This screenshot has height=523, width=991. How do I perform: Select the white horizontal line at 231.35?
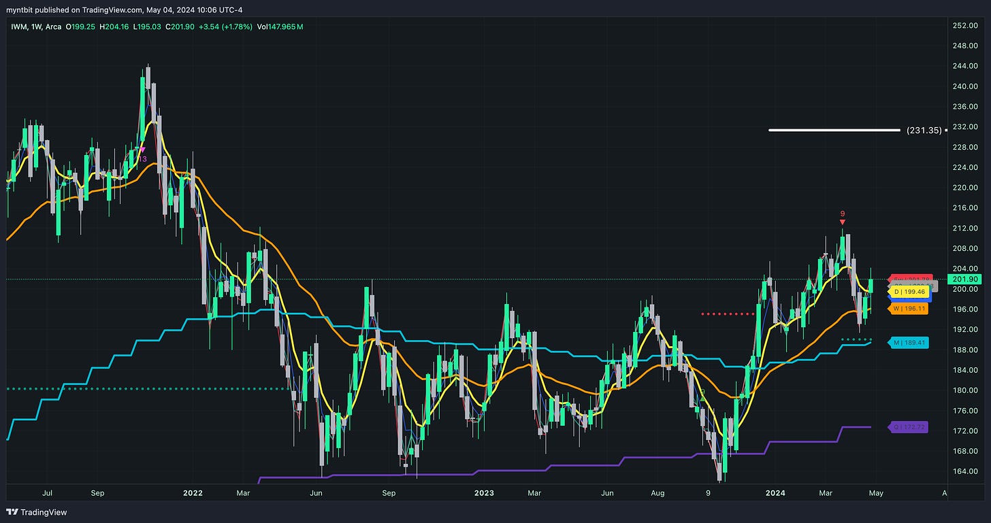pyautogui.click(x=834, y=129)
